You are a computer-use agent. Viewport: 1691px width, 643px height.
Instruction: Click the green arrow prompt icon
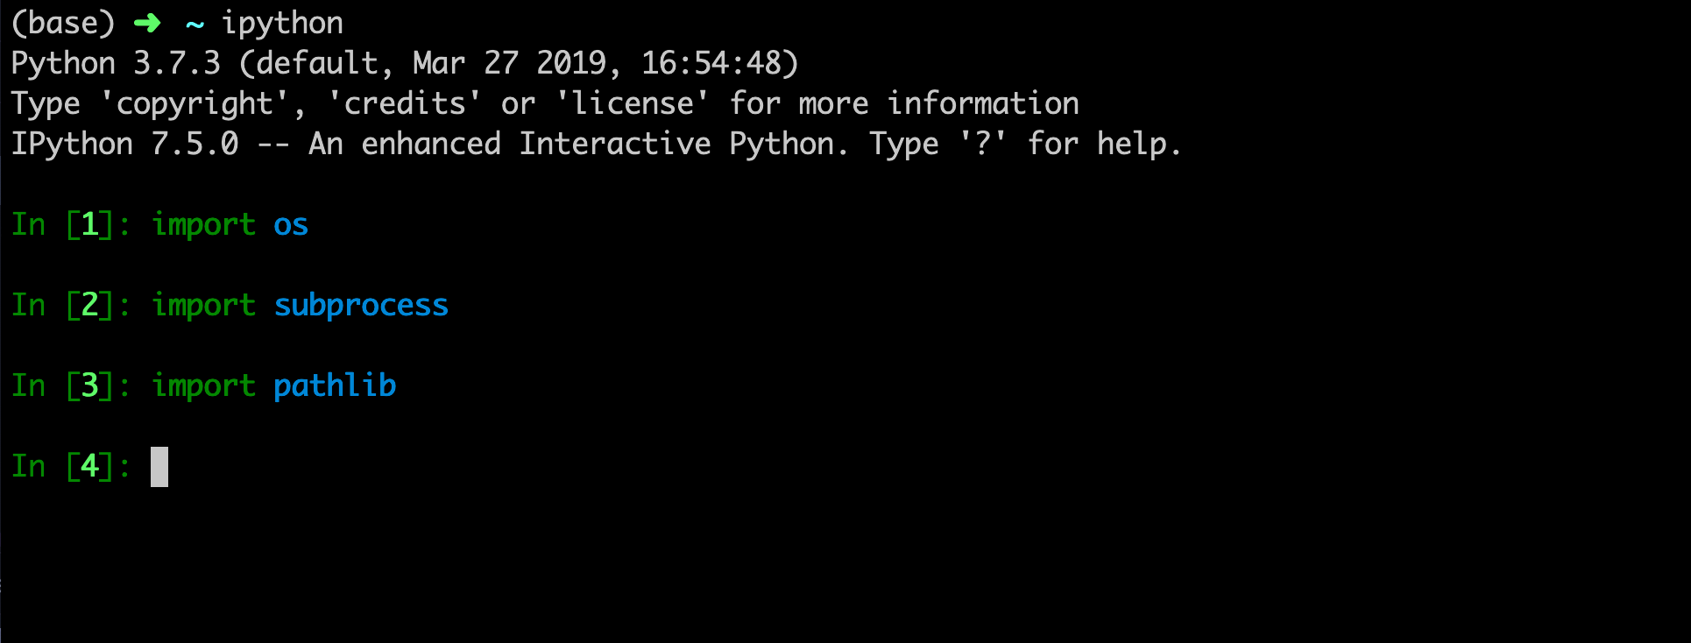coord(147,23)
